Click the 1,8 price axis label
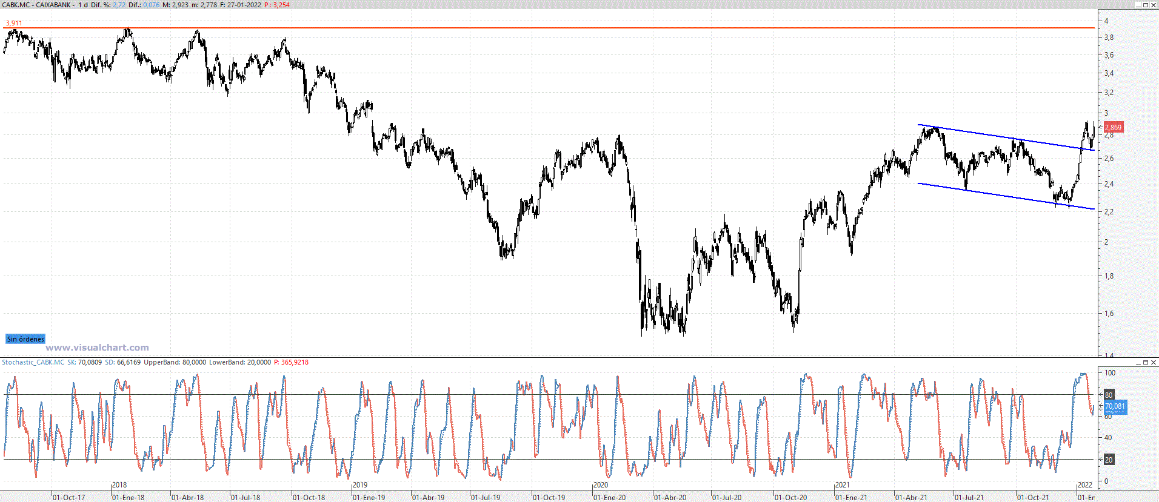 (1109, 276)
